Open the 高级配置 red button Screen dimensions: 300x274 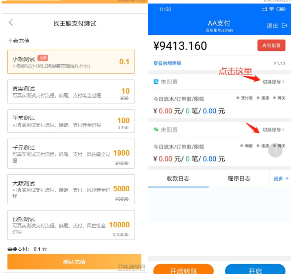coord(271,45)
